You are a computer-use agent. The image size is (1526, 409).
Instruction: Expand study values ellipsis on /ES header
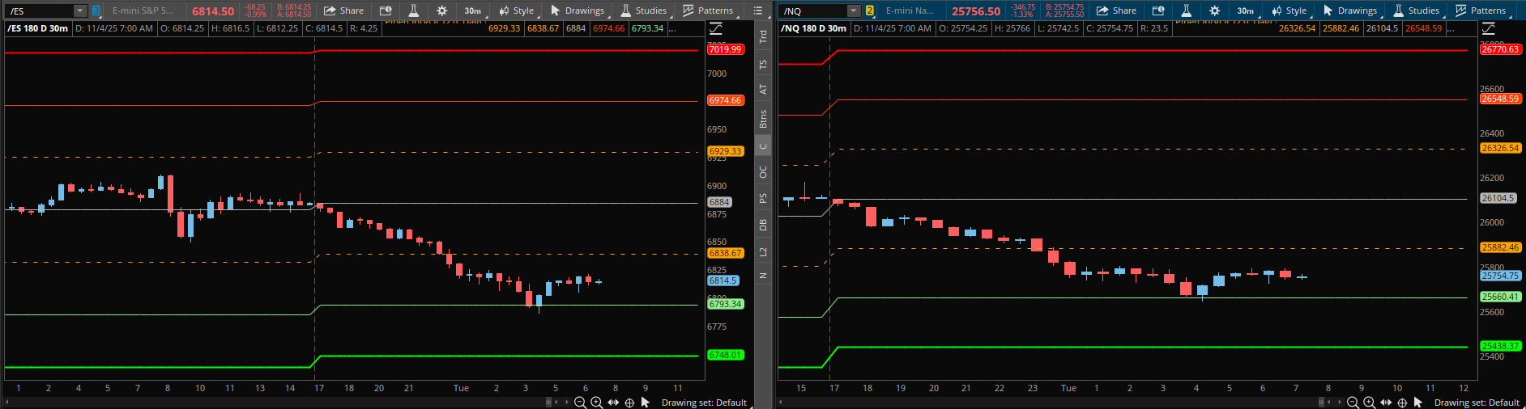672,28
